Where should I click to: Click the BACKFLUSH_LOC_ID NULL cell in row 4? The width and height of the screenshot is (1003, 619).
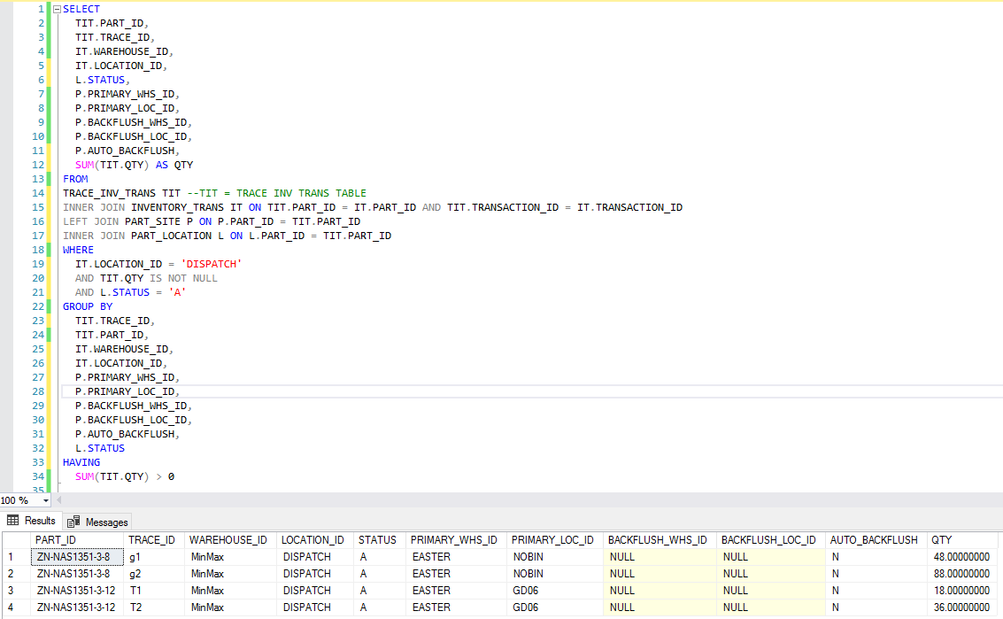point(771,607)
